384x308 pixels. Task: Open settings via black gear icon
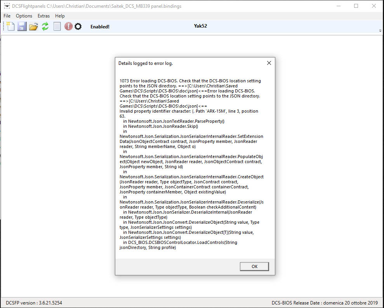[78, 26]
